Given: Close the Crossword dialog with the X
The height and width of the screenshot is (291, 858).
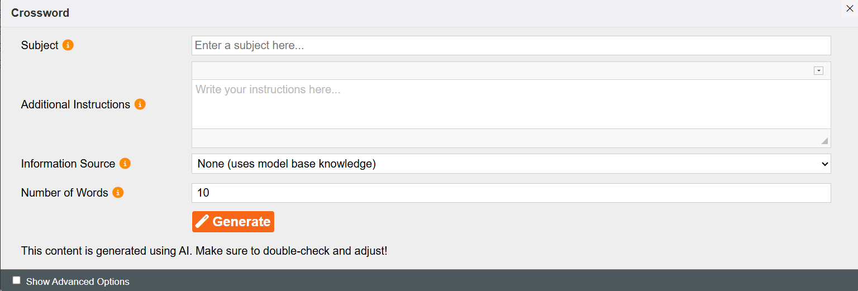Looking at the screenshot, I should click(x=850, y=8).
